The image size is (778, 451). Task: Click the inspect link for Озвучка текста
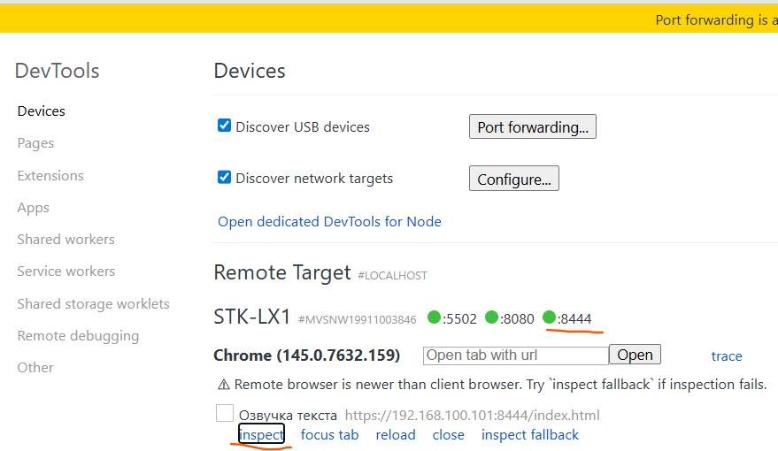tap(261, 434)
